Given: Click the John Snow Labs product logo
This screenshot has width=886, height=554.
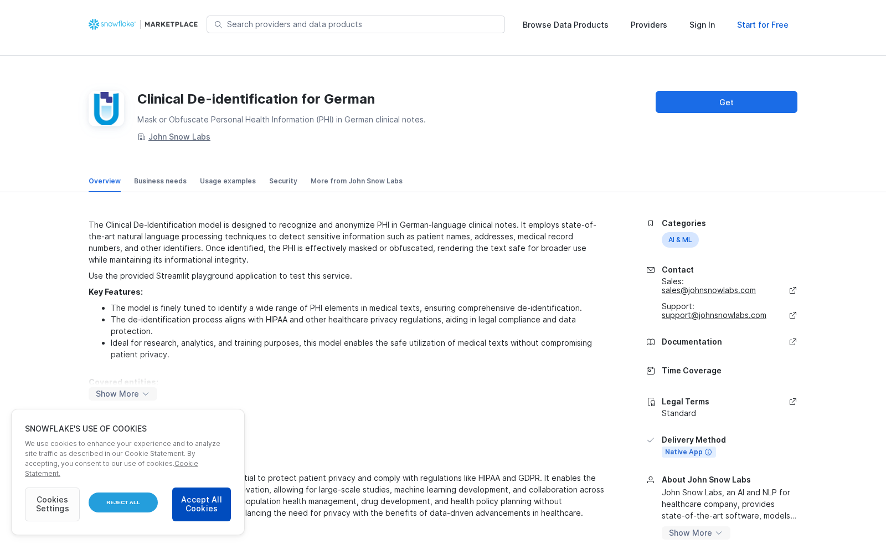Looking at the screenshot, I should [106, 109].
